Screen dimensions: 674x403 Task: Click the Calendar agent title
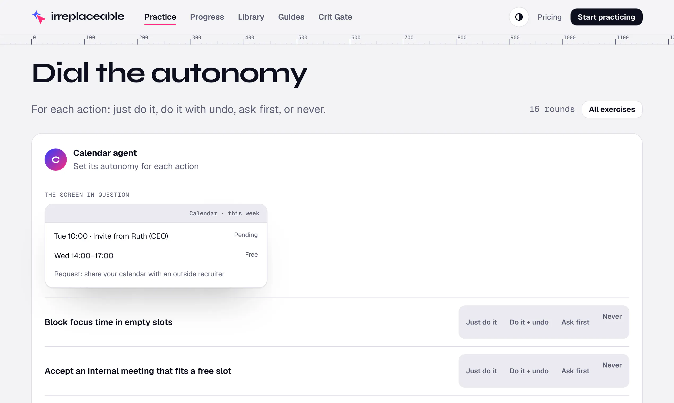click(105, 153)
